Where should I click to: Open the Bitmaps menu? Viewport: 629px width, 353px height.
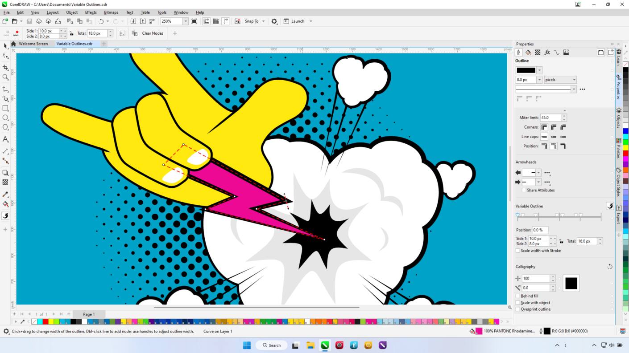pyautogui.click(x=111, y=12)
